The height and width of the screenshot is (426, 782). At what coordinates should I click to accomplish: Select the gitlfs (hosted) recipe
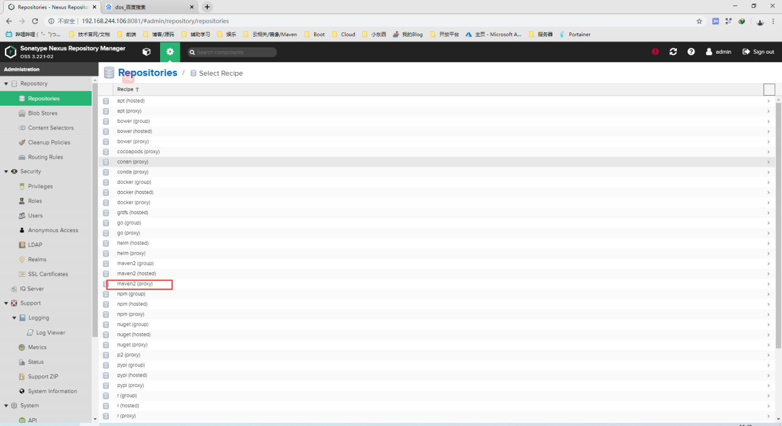(437, 212)
